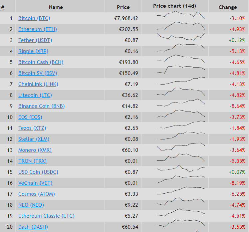Click the Binance Coin 14-day sparkline
The image size is (249, 232).
point(181,103)
